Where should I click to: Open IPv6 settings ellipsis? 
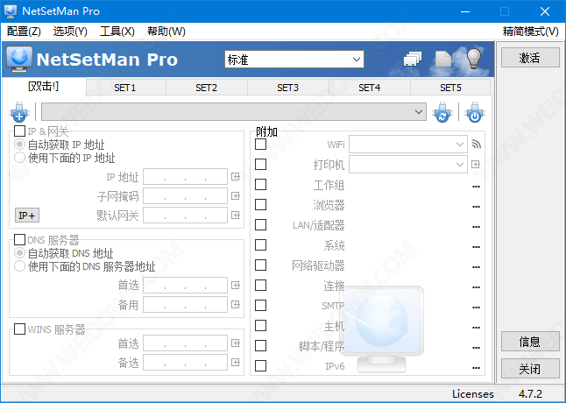click(x=476, y=368)
